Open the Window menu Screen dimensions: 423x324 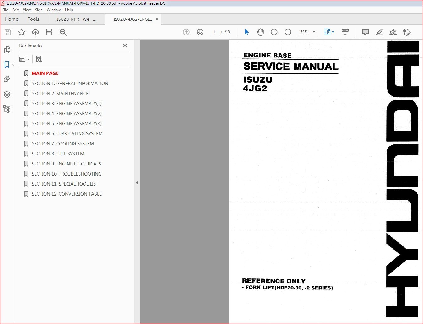tap(54, 10)
